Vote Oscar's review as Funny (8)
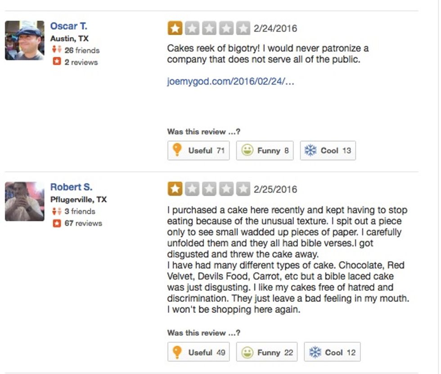Screen dimensions: 441x374 pyautogui.click(x=265, y=151)
